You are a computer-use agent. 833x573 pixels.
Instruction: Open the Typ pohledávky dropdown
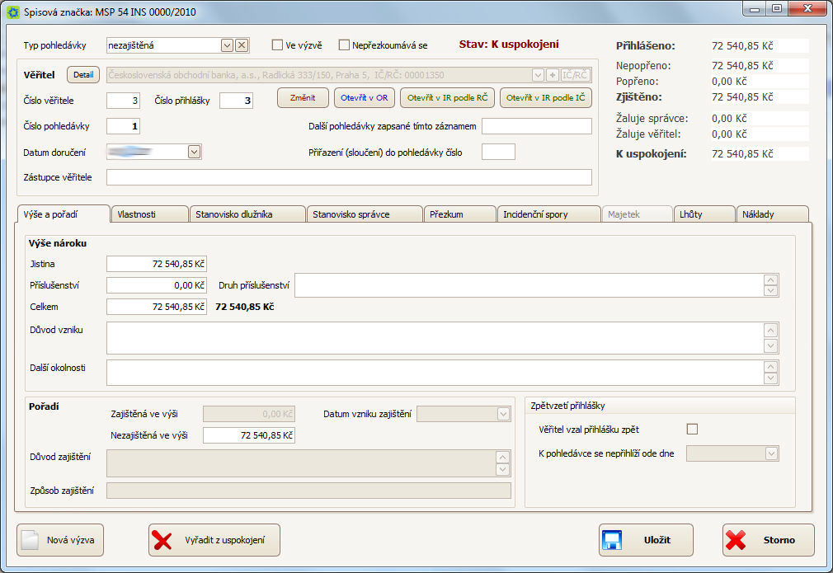tap(228, 45)
